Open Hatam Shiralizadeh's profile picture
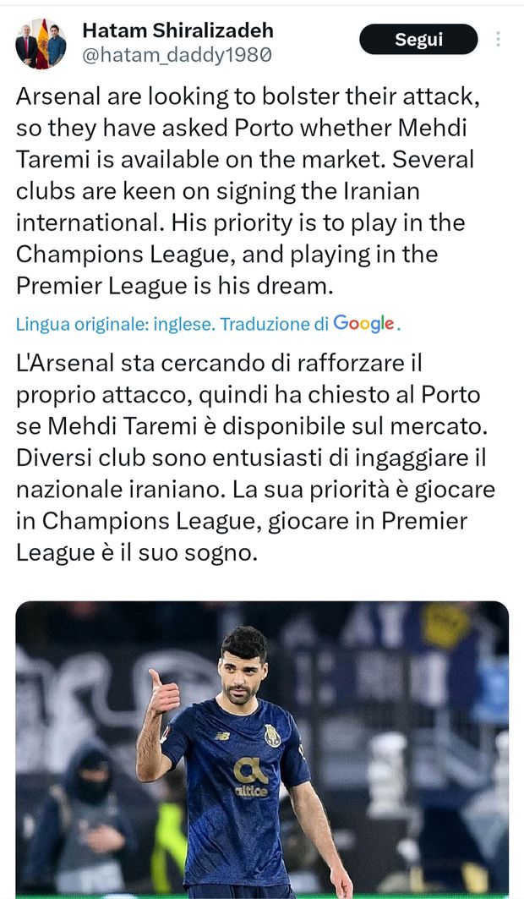The height and width of the screenshot is (899, 524). (40, 39)
